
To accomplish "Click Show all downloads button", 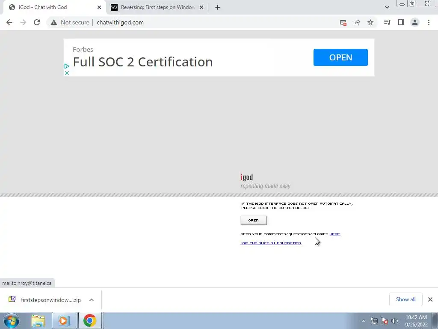I will click(x=405, y=299).
